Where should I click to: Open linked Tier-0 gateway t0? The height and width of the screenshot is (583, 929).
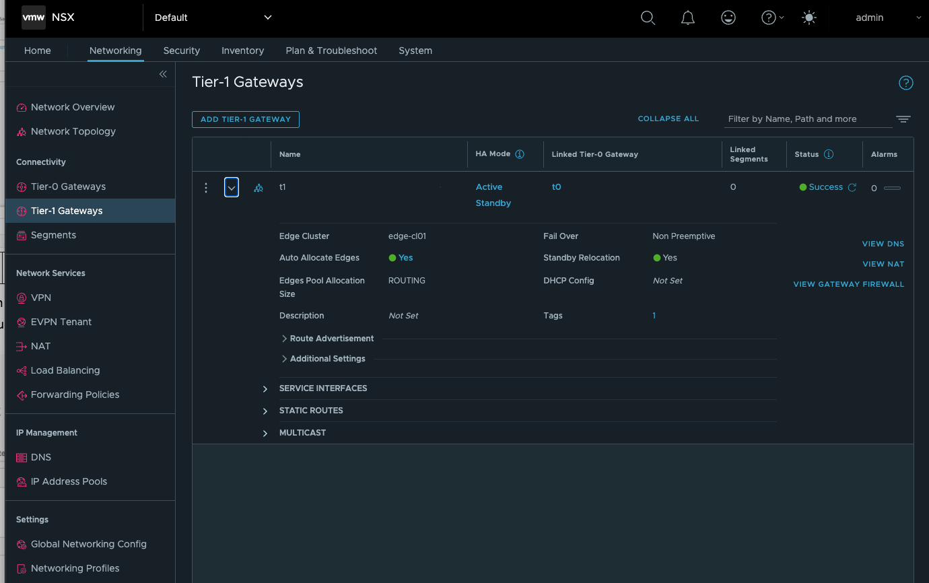[x=557, y=187]
